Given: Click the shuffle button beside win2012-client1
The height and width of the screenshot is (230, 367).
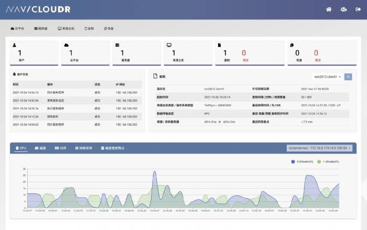Looking at the screenshot, I should (x=348, y=76).
